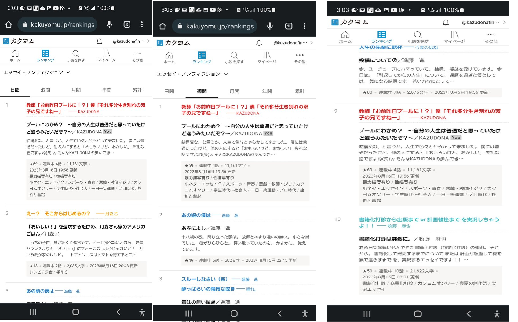Tap the kakuyomu.jp/rankings address bar in left screenshot
The height and width of the screenshot is (322, 518).
pyautogui.click(x=62, y=25)
